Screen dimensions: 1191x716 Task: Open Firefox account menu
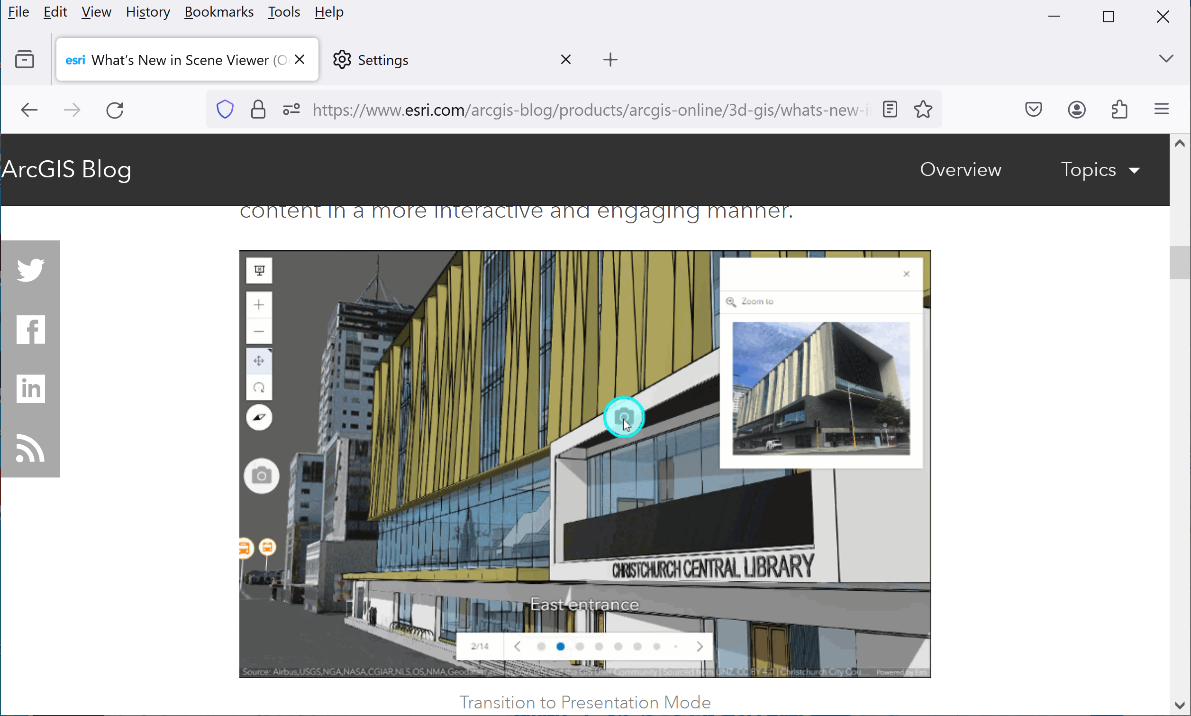pos(1076,110)
